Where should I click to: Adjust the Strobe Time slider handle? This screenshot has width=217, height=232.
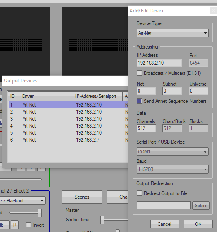(102, 220)
